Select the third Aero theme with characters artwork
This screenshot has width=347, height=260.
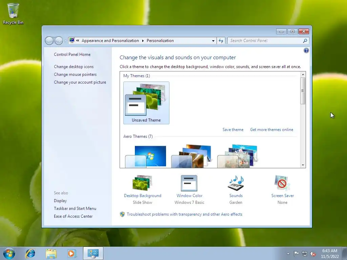pyautogui.click(x=238, y=156)
